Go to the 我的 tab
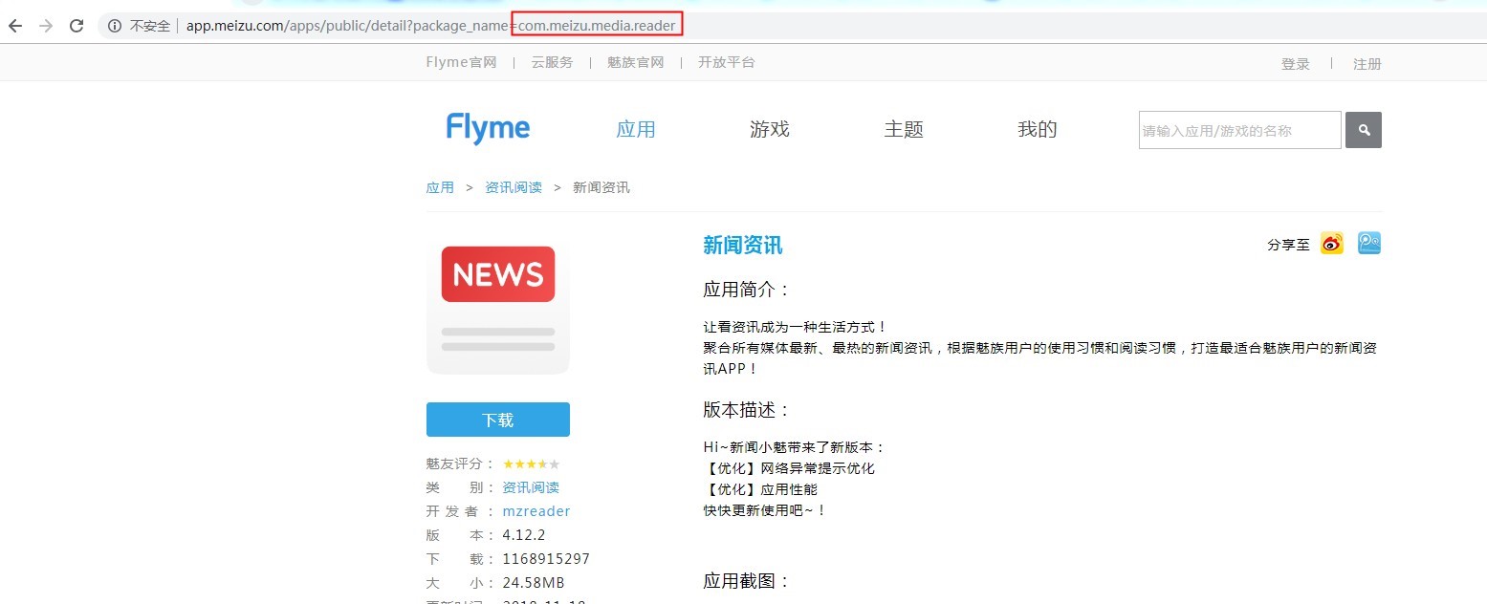This screenshot has height=604, width=1487. click(x=1038, y=130)
